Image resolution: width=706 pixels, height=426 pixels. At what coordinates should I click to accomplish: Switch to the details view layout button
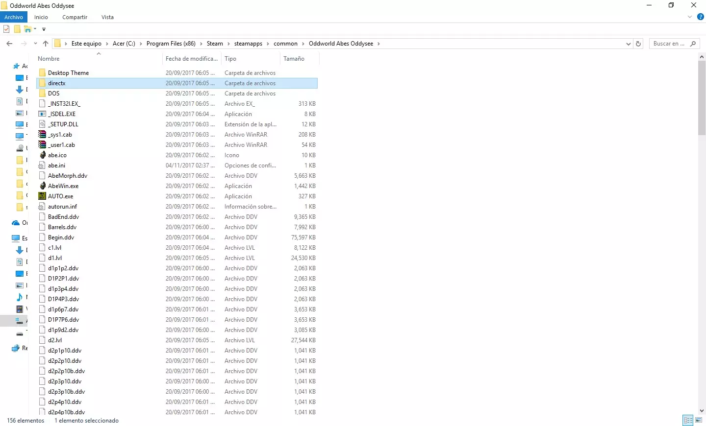click(x=688, y=420)
